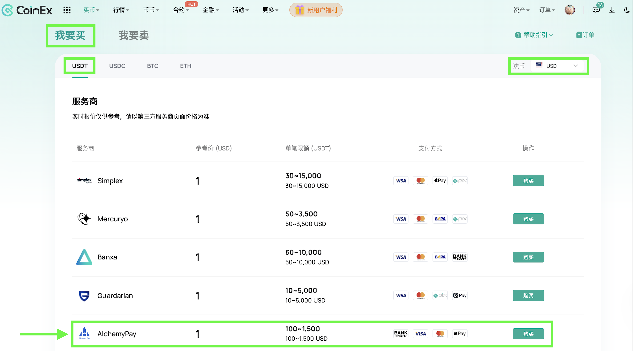Click the AlchemyPay provider logo

pyautogui.click(x=84, y=334)
